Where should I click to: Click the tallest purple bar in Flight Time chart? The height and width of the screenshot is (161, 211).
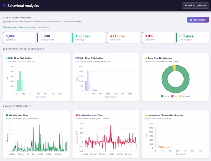tap(88, 81)
